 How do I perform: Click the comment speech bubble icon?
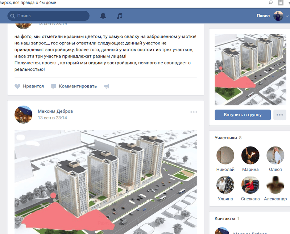pos(53,86)
